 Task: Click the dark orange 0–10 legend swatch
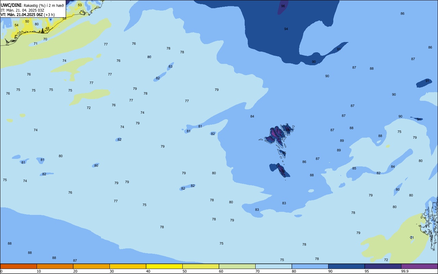[18, 266]
